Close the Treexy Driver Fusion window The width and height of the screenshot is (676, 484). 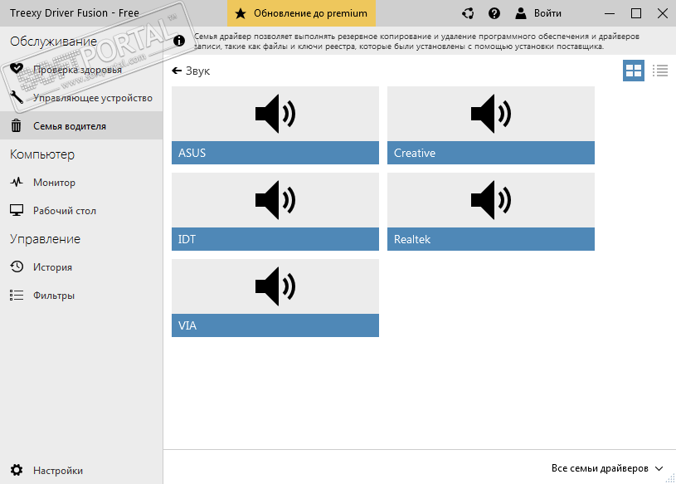pyautogui.click(x=663, y=13)
